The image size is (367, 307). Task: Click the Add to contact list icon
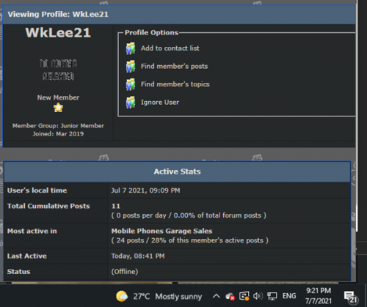point(131,48)
